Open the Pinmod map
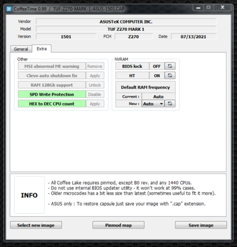The image size is (237, 247). [118, 225]
